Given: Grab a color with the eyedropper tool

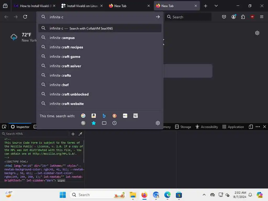Looking at the screenshot, I should pyautogui.click(x=80, y=134).
